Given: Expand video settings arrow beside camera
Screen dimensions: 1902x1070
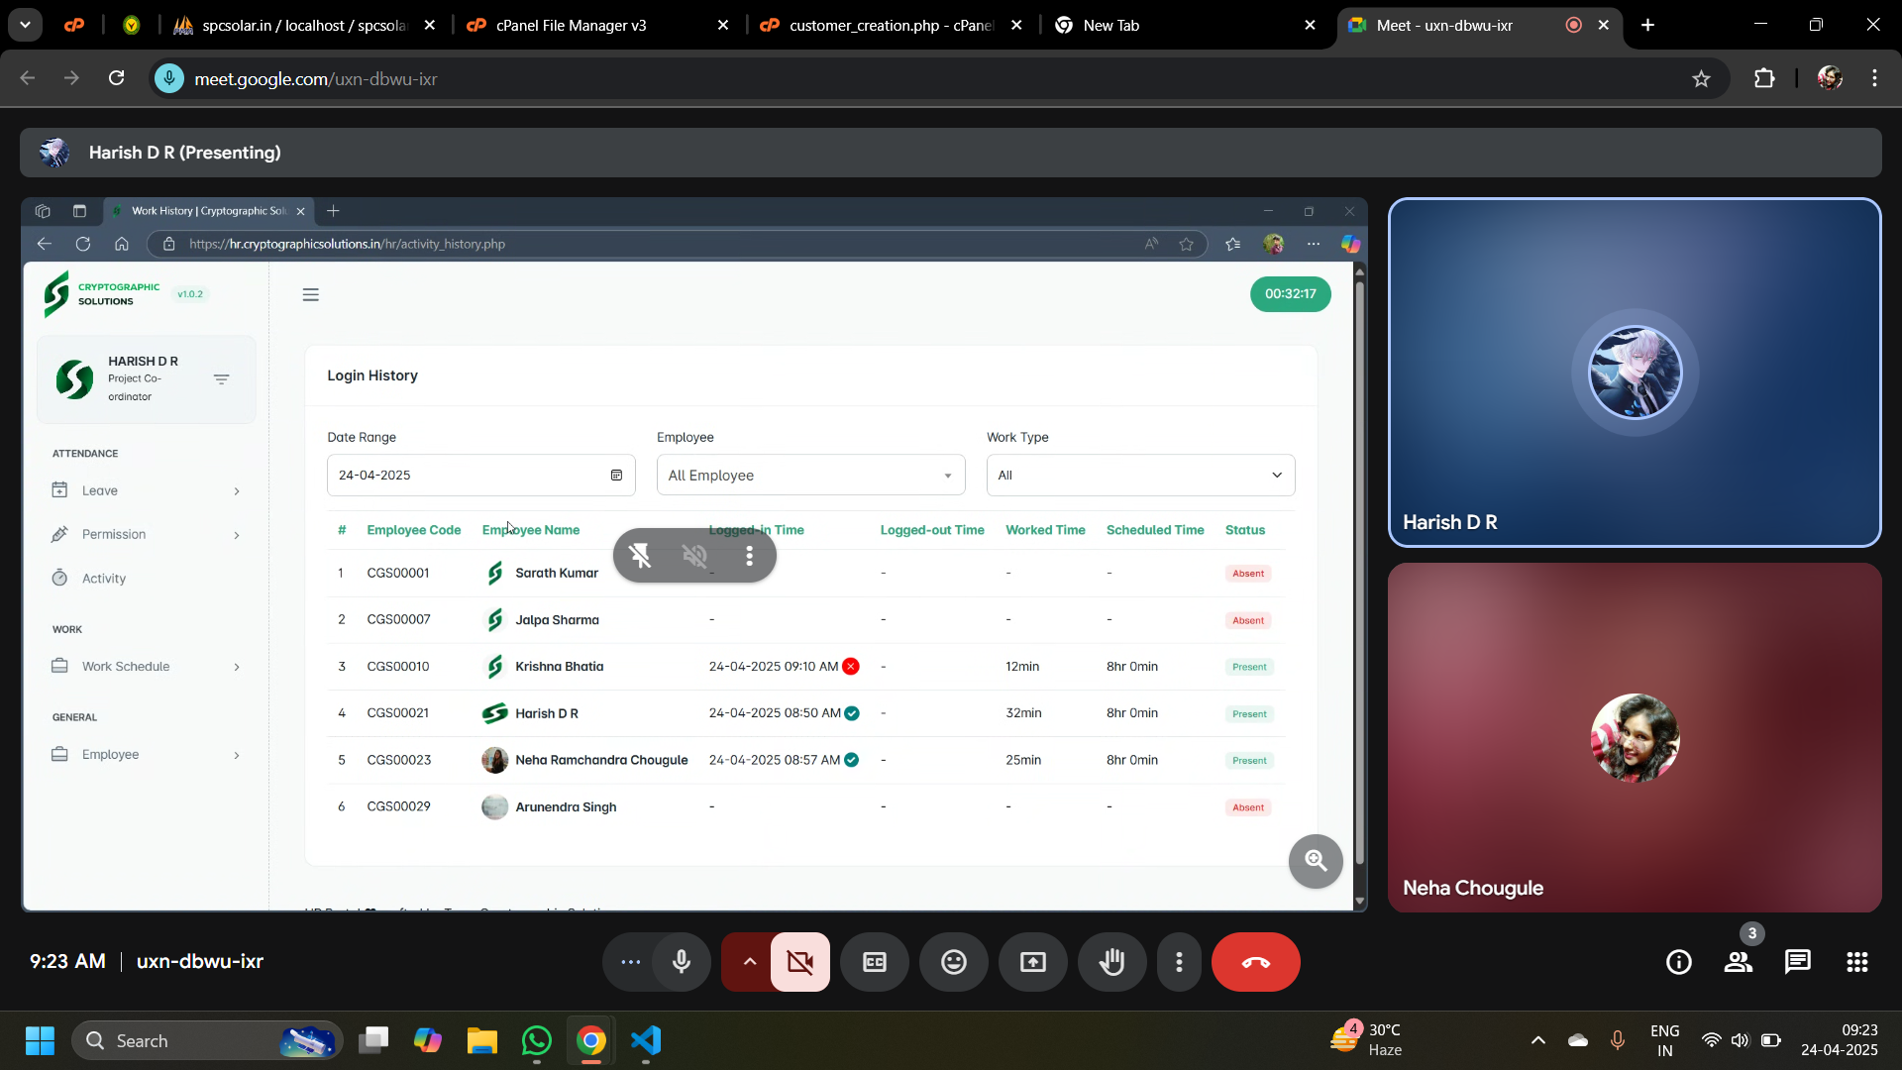Looking at the screenshot, I should [750, 962].
